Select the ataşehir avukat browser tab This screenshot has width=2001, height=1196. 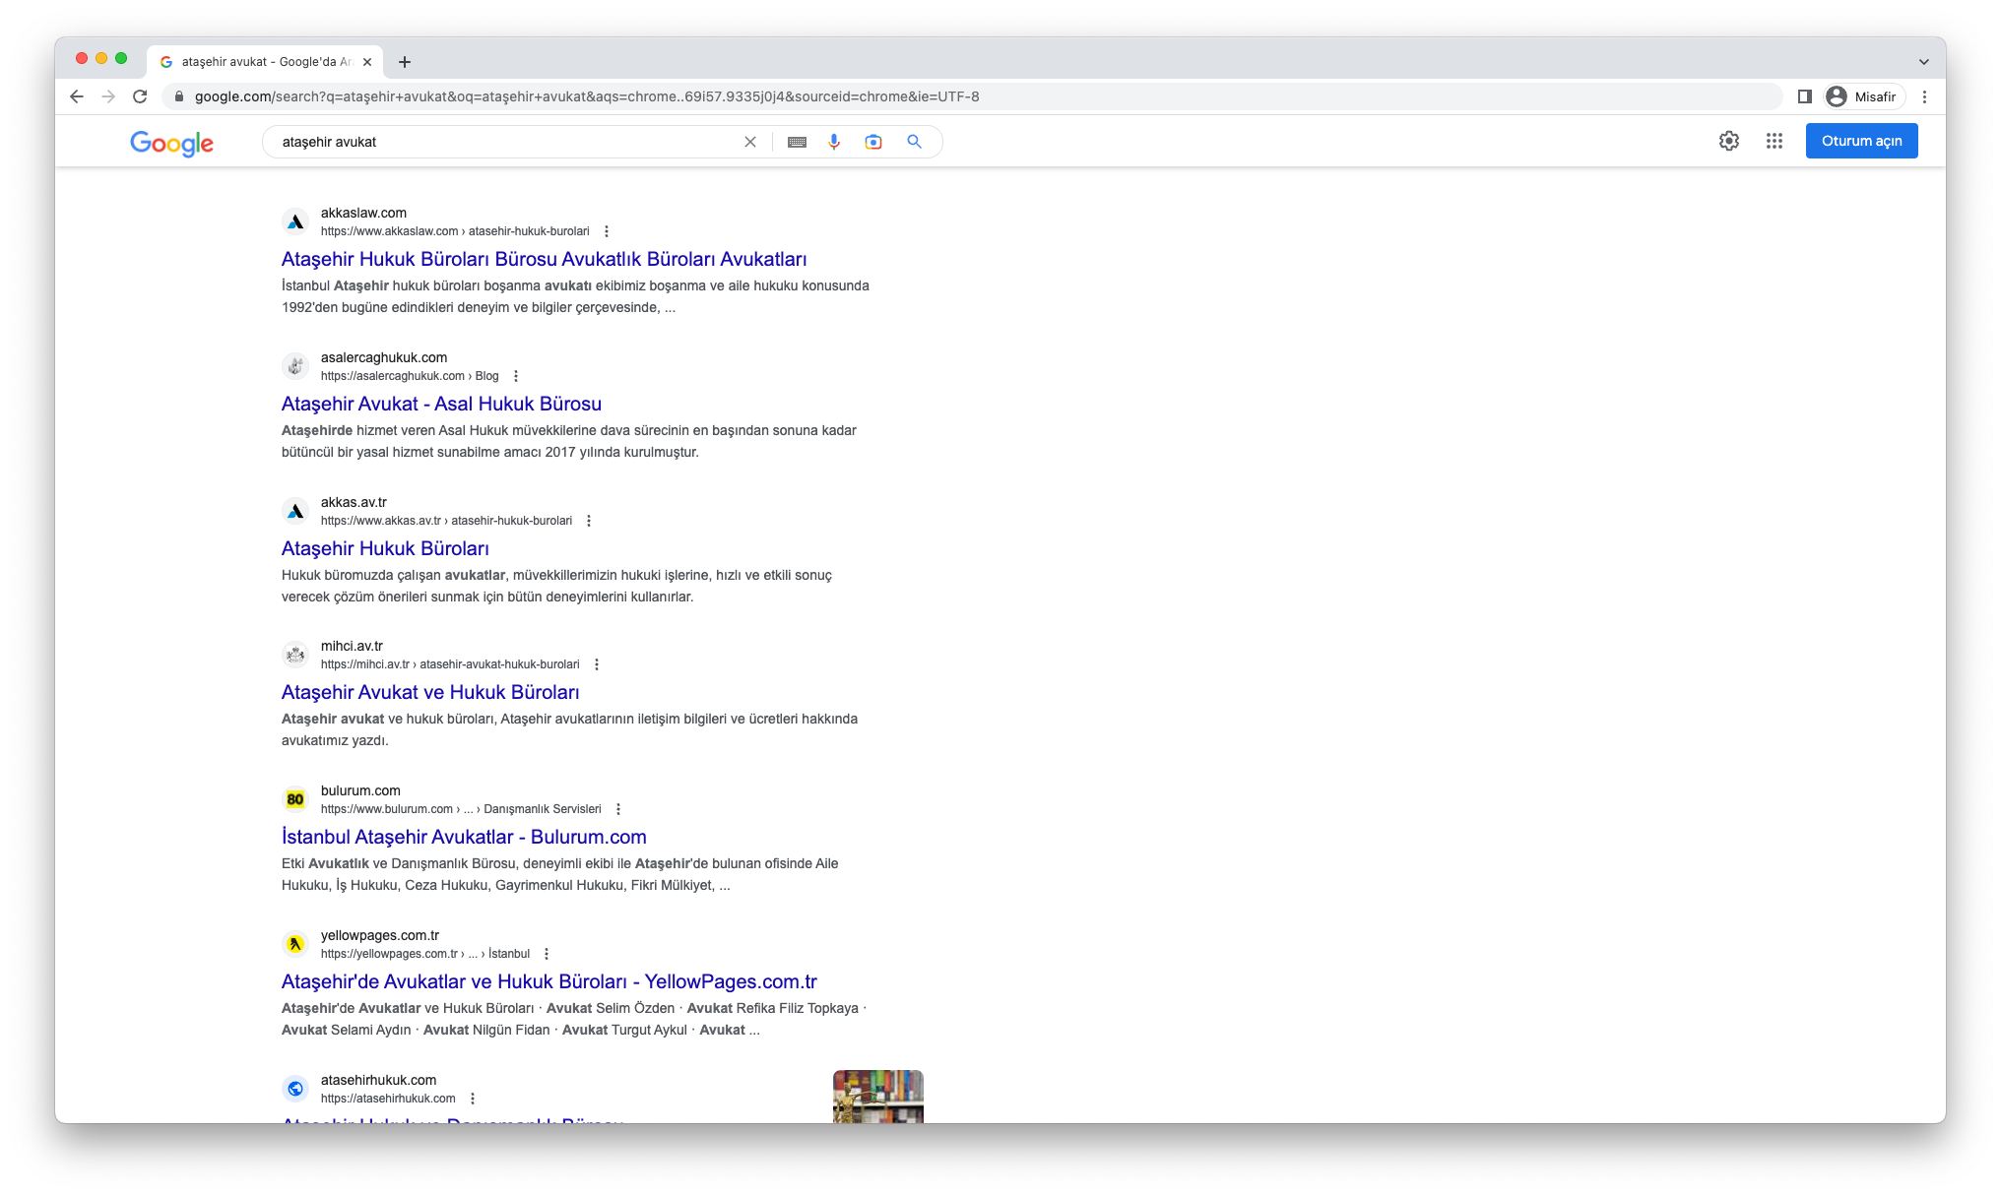[266, 62]
